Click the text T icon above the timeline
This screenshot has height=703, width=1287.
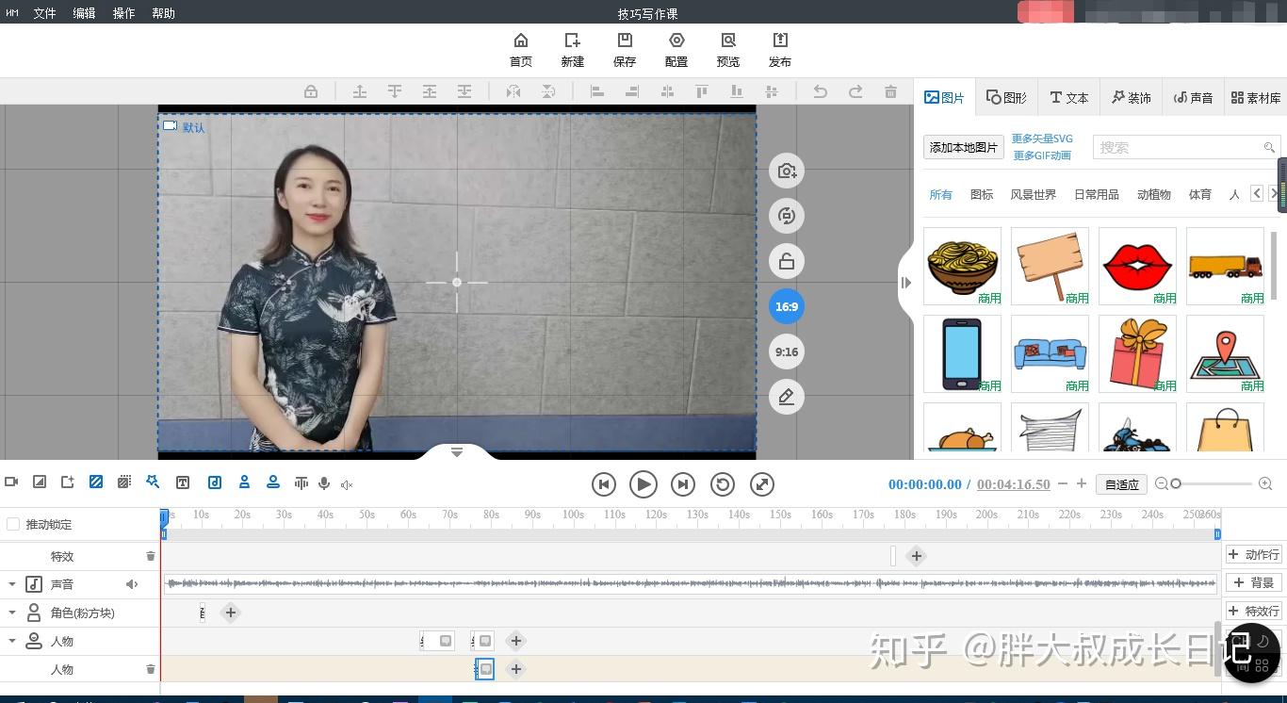(183, 482)
